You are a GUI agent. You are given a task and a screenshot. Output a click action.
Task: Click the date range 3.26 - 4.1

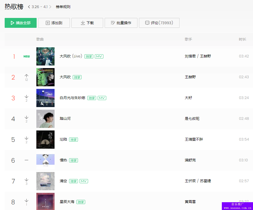pyautogui.click(x=39, y=7)
